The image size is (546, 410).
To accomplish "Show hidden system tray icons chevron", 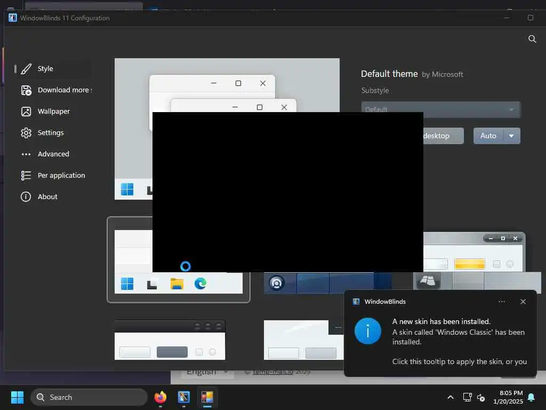I will 450,397.
